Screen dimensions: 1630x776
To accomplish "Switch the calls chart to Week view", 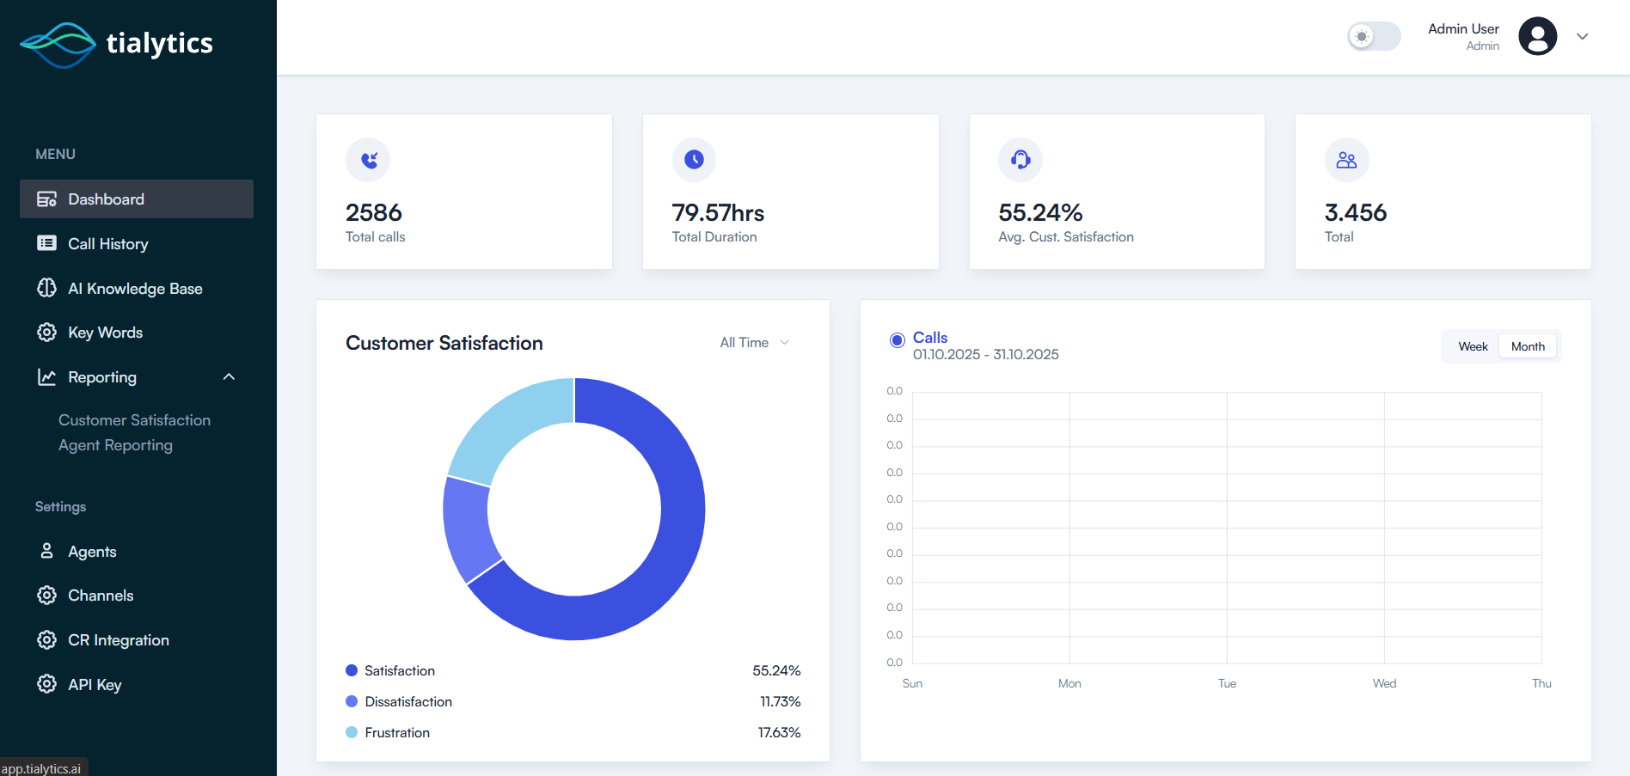I will pyautogui.click(x=1473, y=345).
